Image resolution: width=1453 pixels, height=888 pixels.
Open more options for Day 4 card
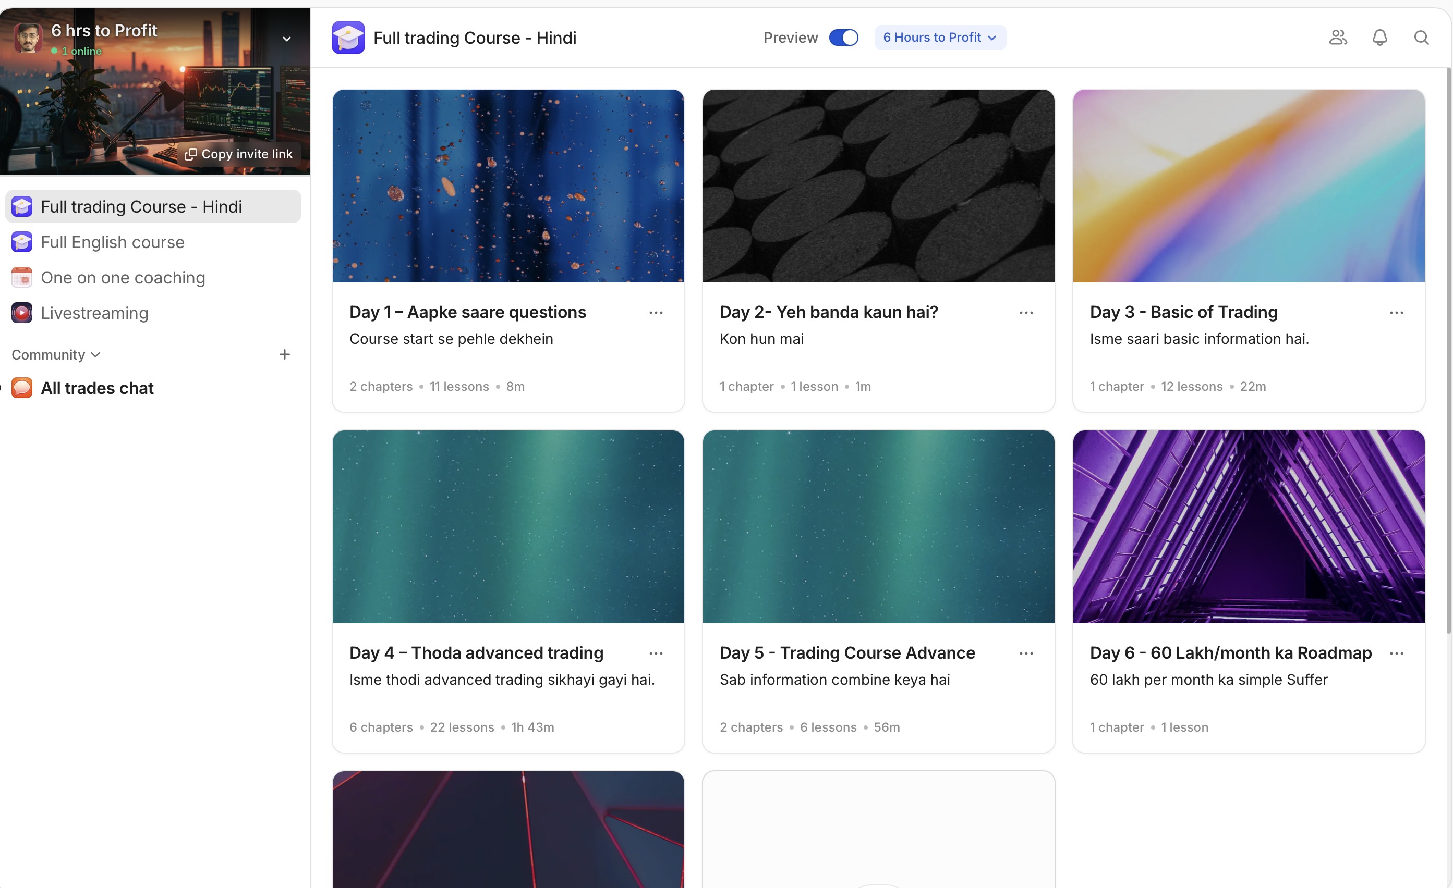point(656,653)
